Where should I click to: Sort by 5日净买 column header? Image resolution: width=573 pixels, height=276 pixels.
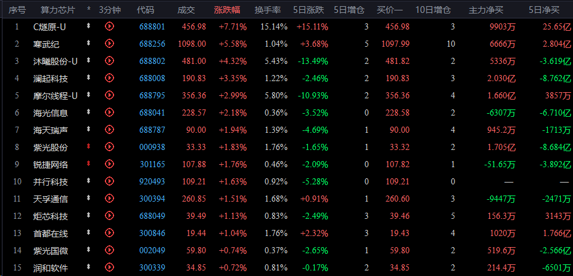coord(544,10)
